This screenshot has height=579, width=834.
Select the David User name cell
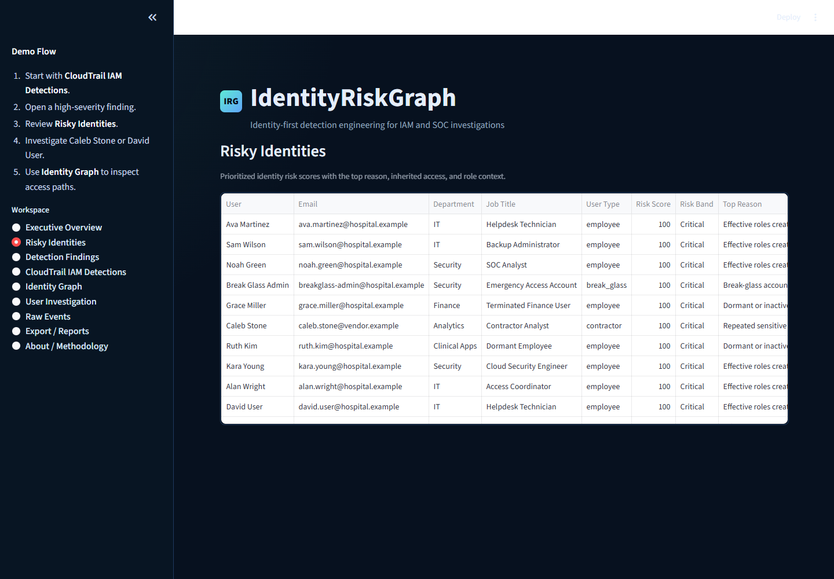point(258,406)
